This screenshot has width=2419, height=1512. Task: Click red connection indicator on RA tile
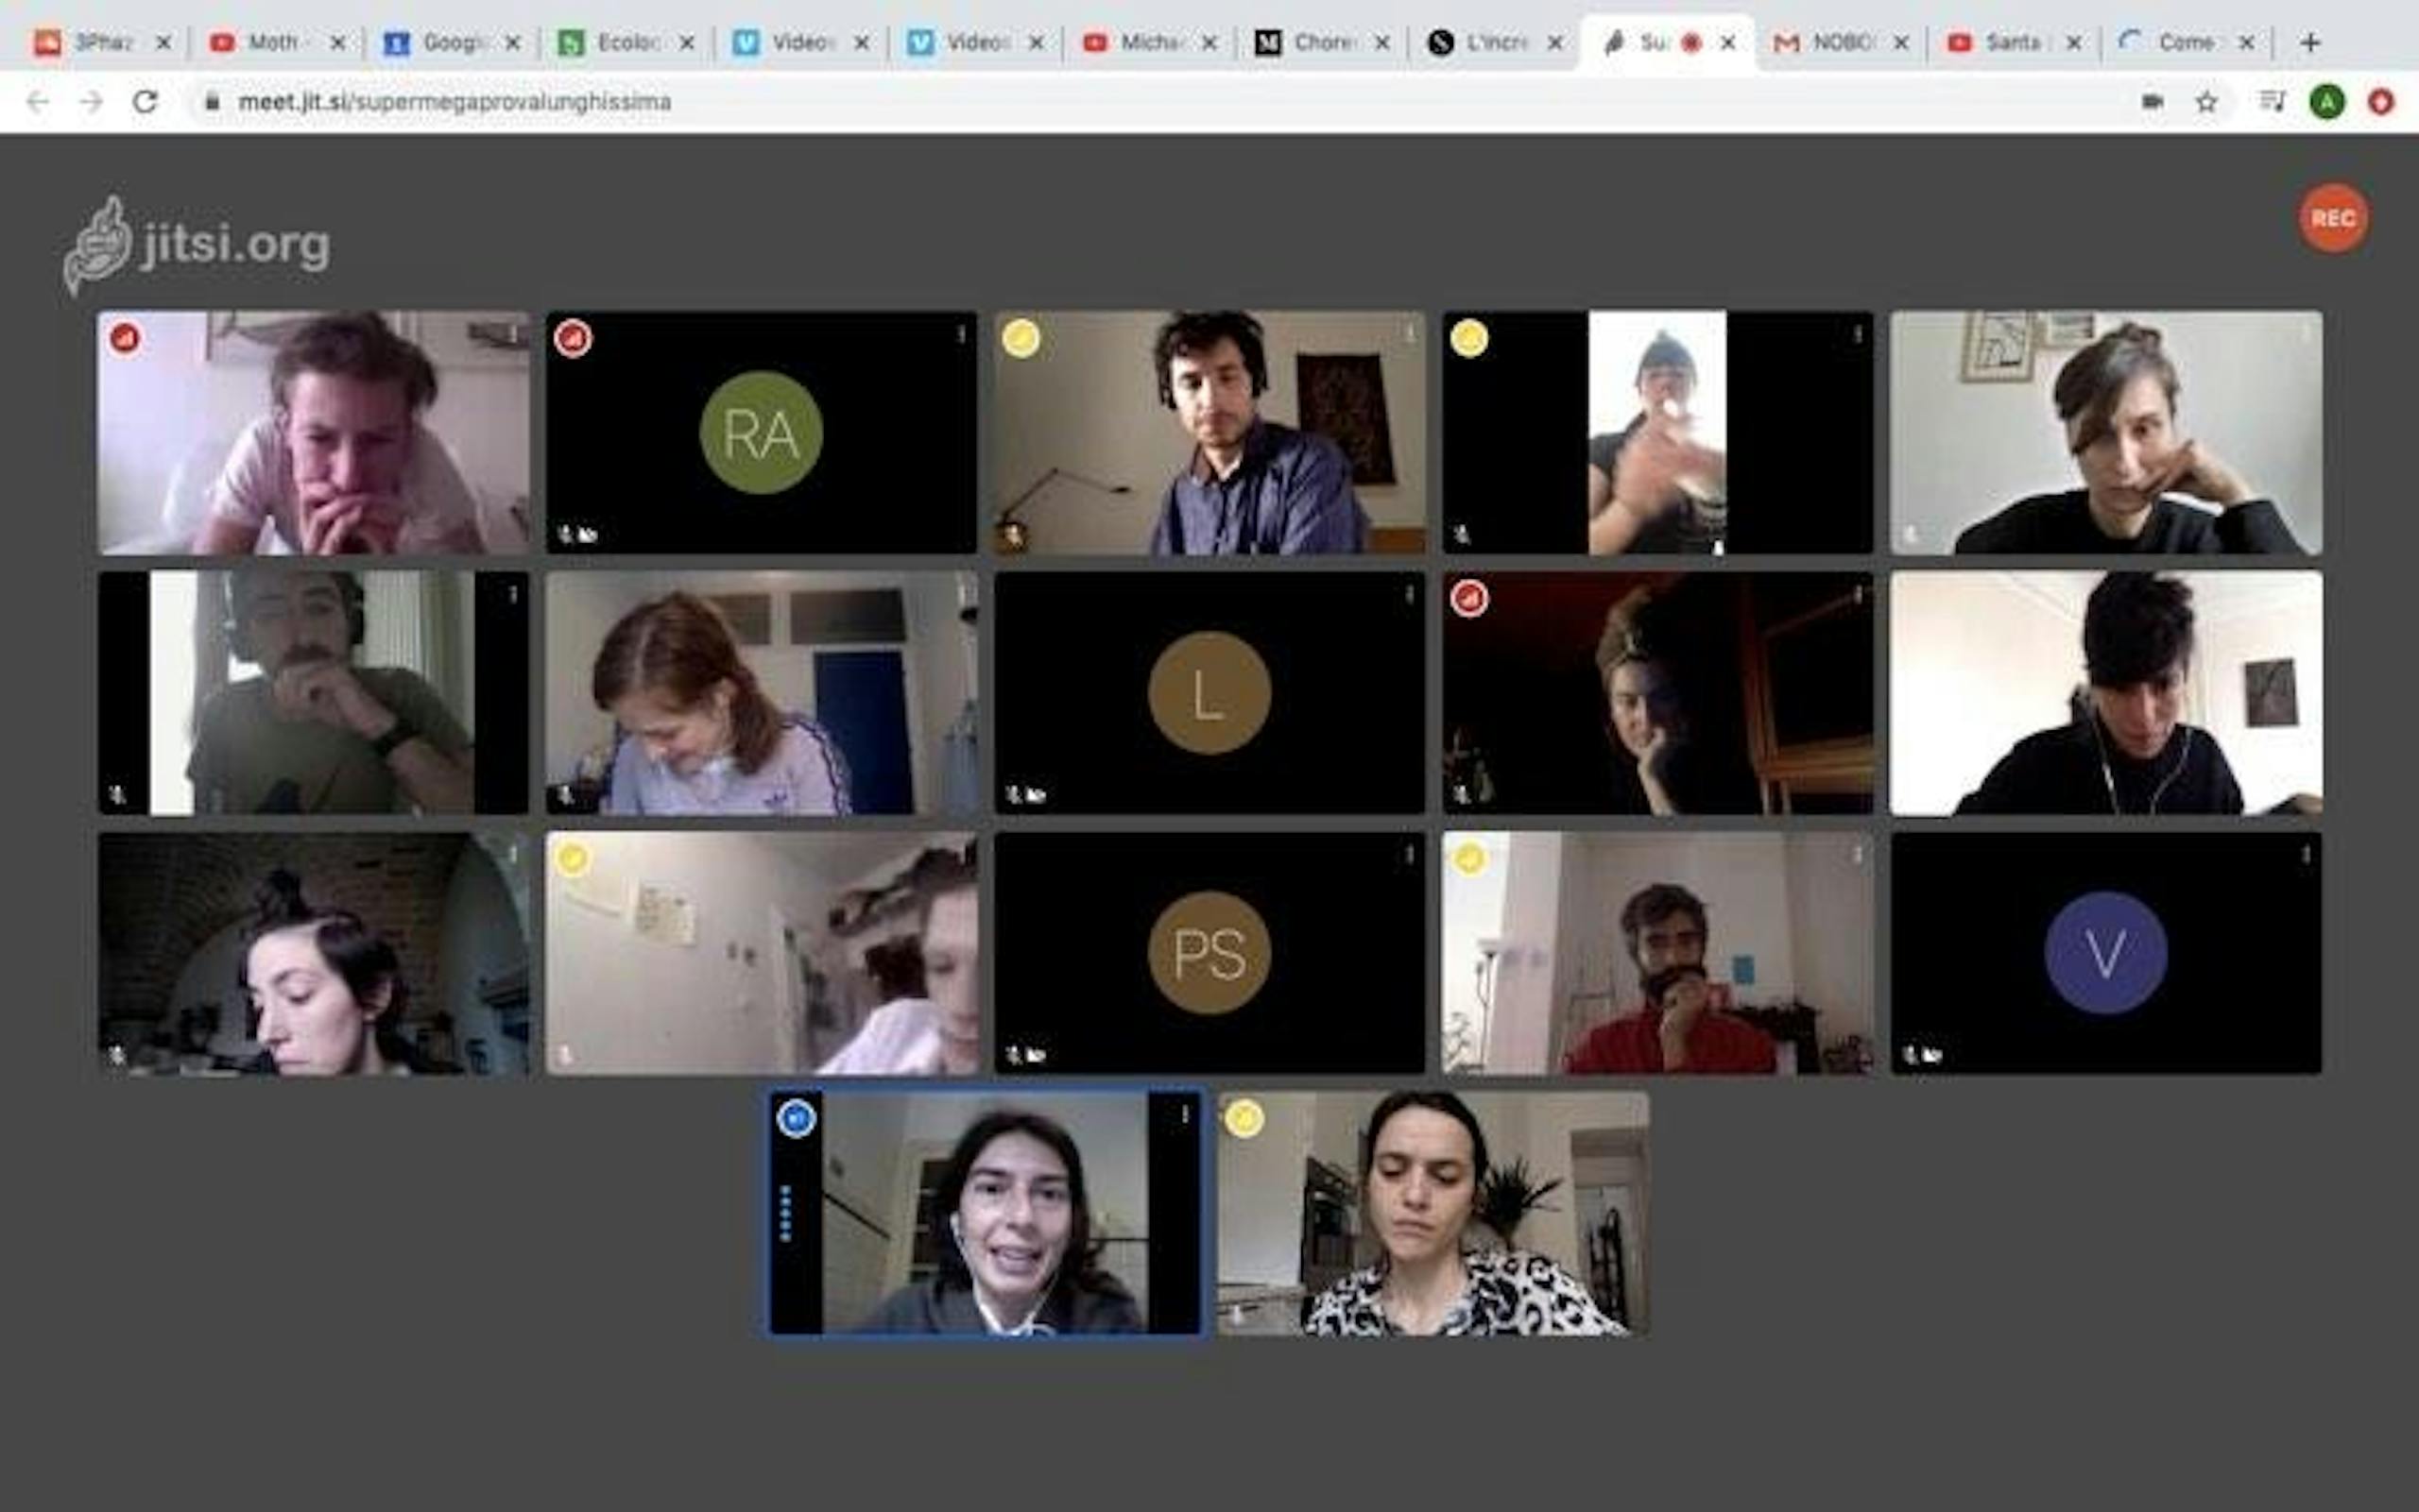coord(574,338)
